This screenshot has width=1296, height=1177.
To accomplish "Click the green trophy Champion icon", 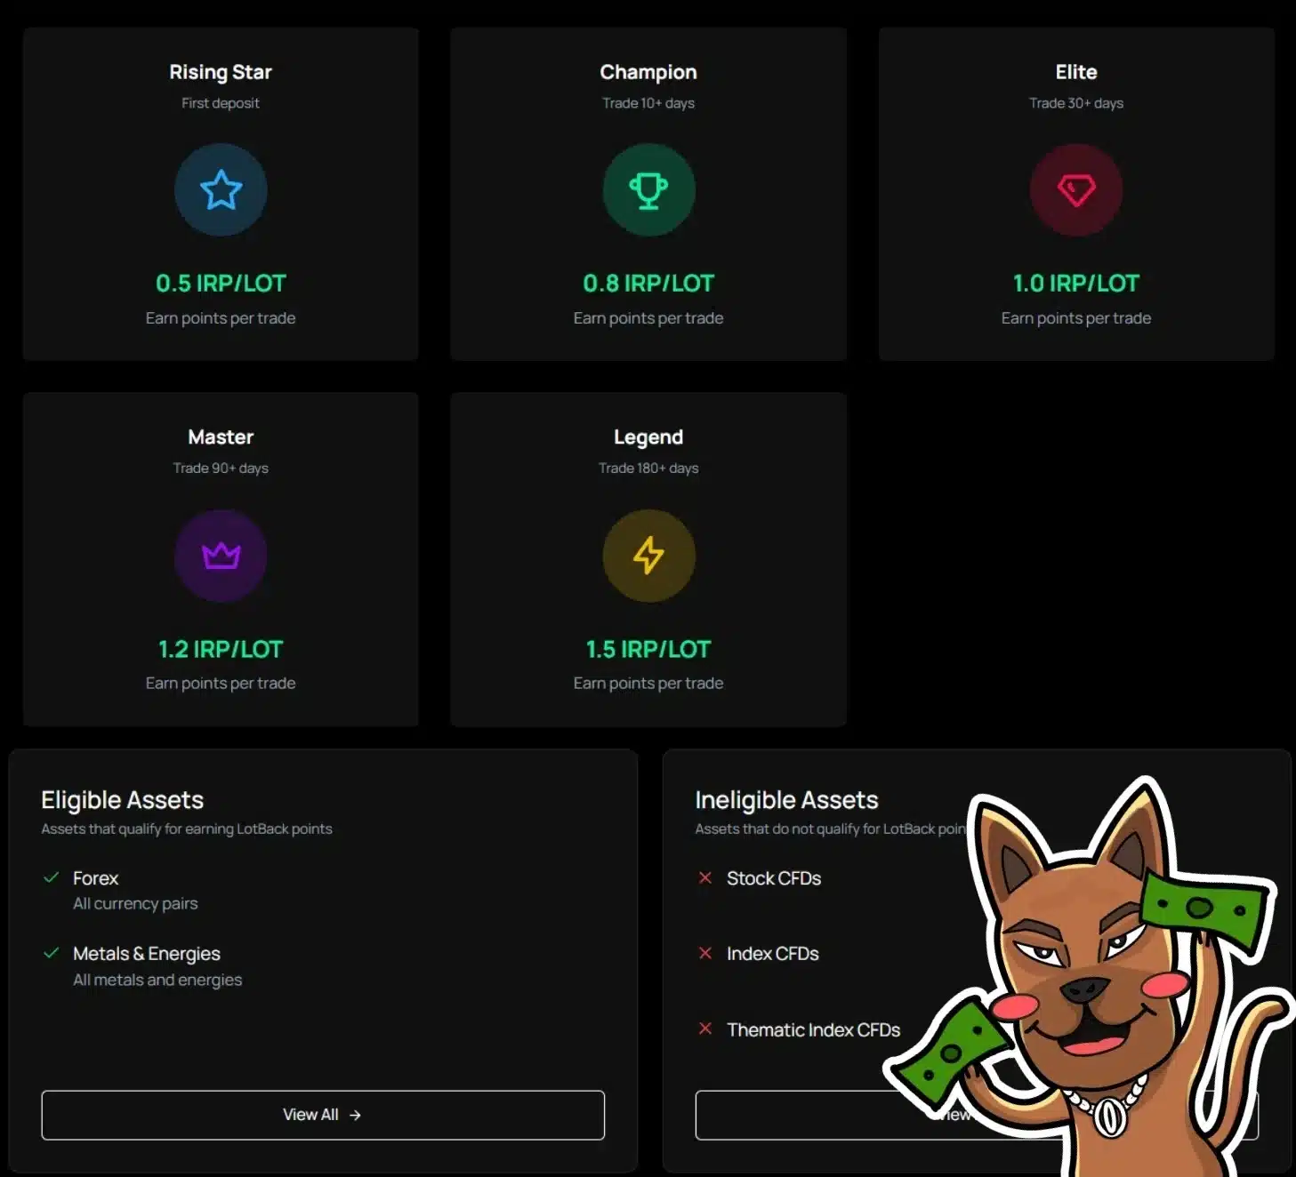I will click(648, 190).
